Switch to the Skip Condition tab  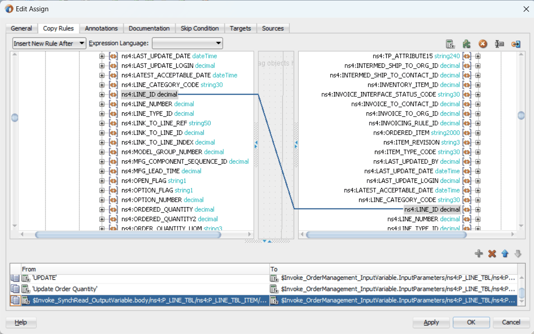point(200,28)
